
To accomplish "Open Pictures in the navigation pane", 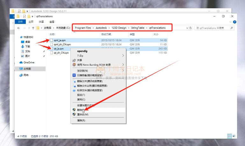I will coord(25,56).
